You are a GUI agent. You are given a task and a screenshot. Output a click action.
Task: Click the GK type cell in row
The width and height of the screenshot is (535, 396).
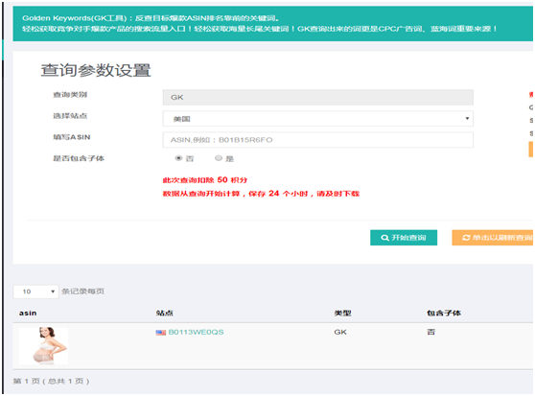tap(340, 332)
